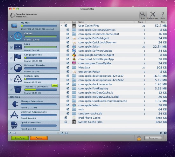Toggle the Universal Binaries checkbox

point(11,69)
